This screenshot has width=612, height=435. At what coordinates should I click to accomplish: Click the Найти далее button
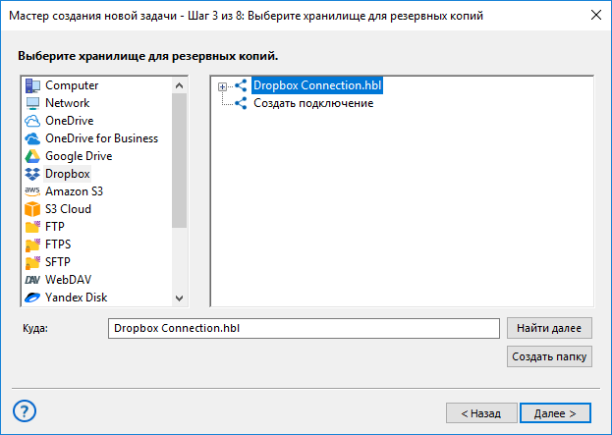[x=549, y=328]
